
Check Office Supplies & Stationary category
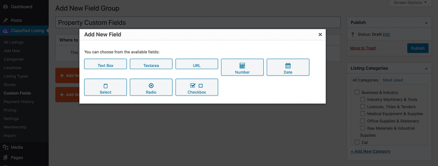click(x=363, y=121)
